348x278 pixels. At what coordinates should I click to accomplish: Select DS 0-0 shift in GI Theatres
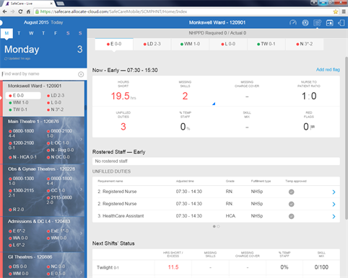[x=18, y=266]
